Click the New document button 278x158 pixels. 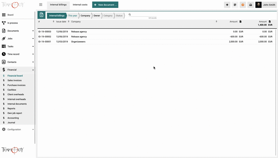point(105,5)
